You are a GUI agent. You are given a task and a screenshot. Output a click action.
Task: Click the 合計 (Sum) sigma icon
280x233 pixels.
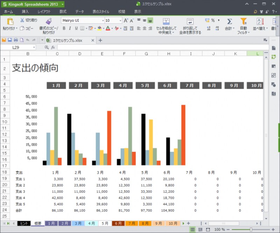(x=229, y=21)
